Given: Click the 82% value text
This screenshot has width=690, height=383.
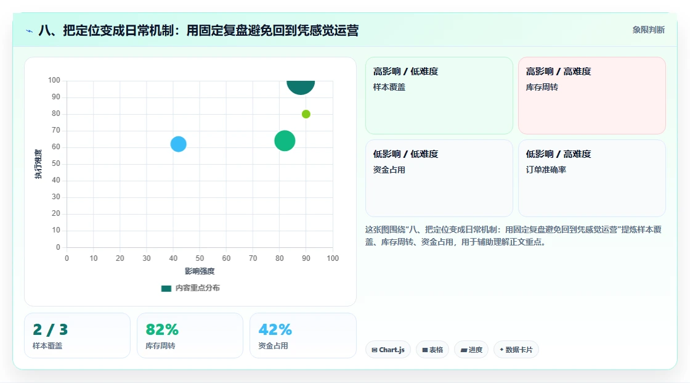Looking at the screenshot, I should pyautogui.click(x=162, y=329).
